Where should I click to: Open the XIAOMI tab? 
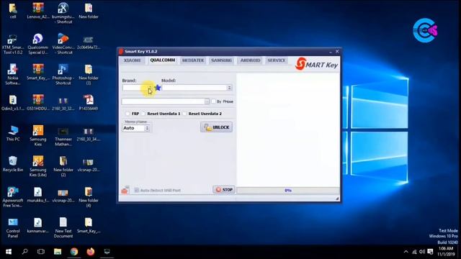pos(132,60)
